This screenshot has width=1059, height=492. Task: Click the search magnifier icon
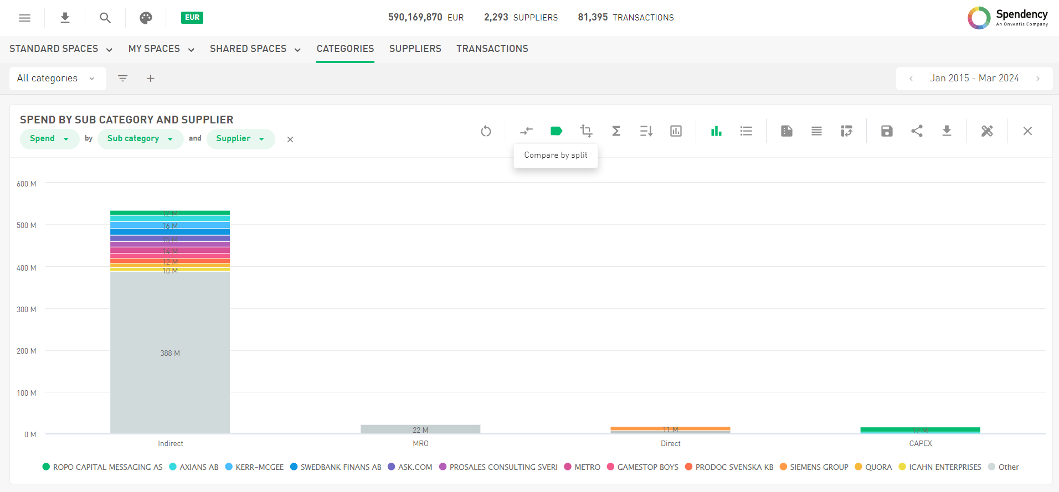(x=105, y=18)
